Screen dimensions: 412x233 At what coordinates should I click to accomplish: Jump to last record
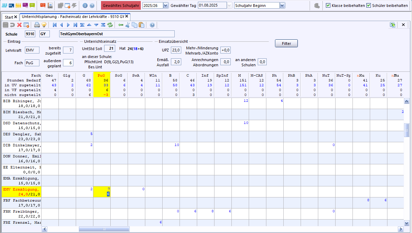75,25
